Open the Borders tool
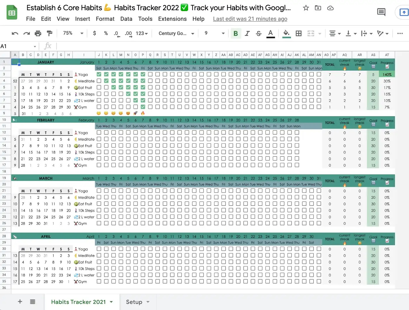This screenshot has width=409, height=310. [x=299, y=34]
